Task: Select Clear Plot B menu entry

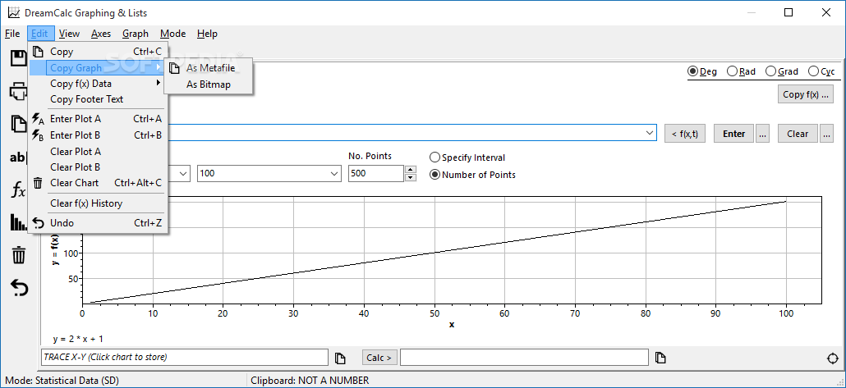Action: [x=98, y=167]
